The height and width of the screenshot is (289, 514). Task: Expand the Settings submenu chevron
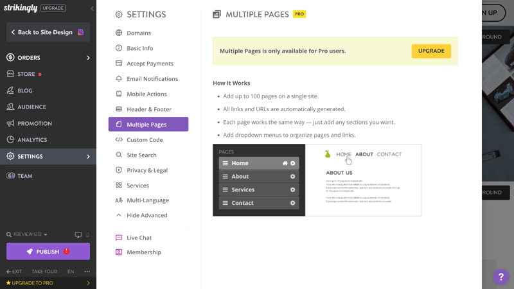[88, 157]
